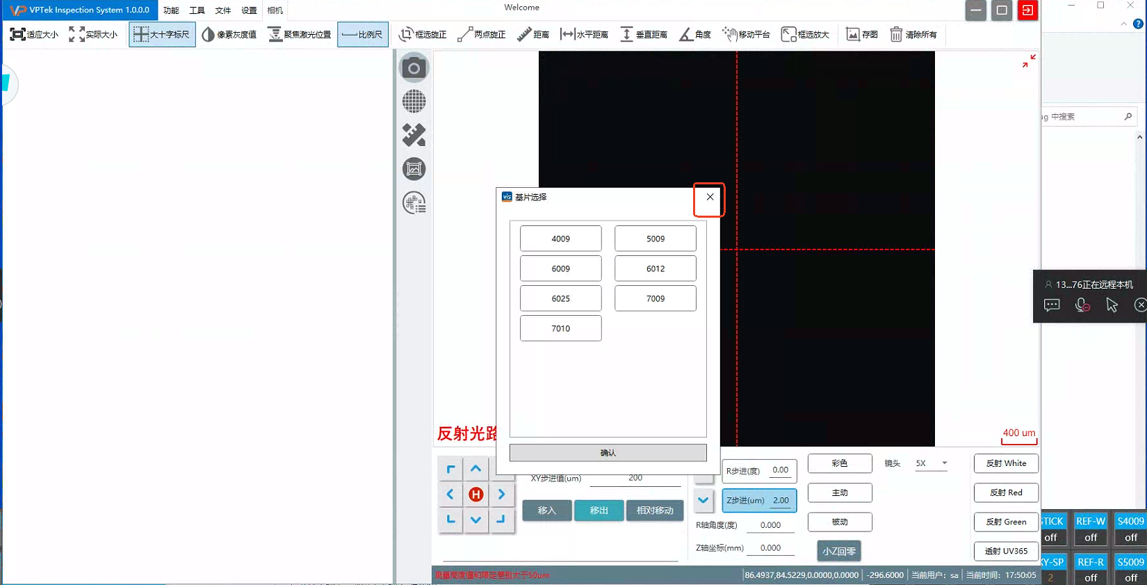The image size is (1147, 585).
Task: Expand the 镜头 5X lens dropdown
Action: point(944,463)
